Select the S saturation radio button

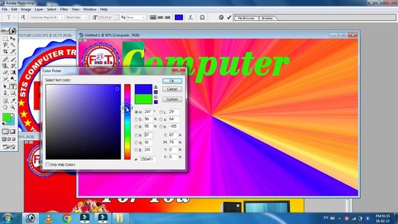136,119
